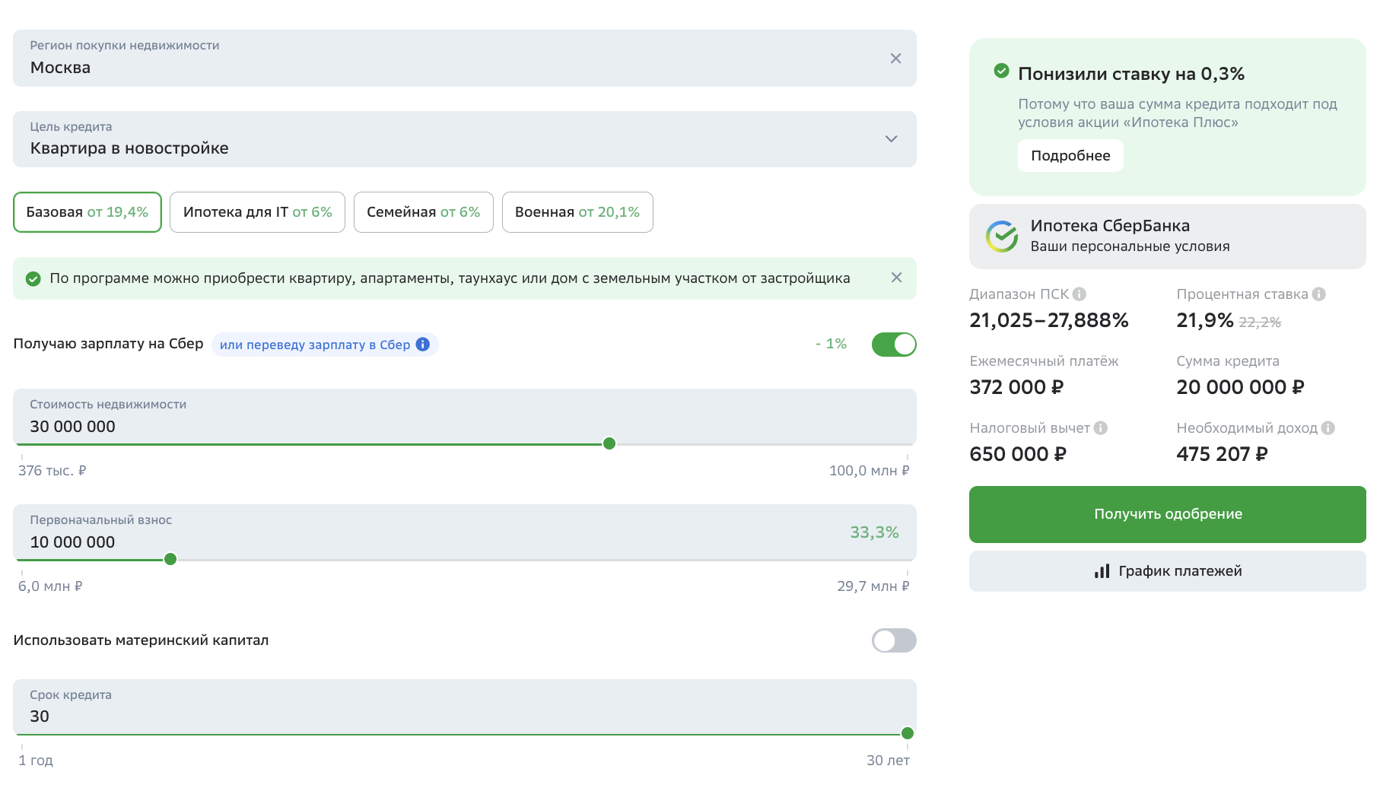Expand the Цель кредита dropdown
The image size is (1380, 791).
pyautogui.click(x=891, y=139)
